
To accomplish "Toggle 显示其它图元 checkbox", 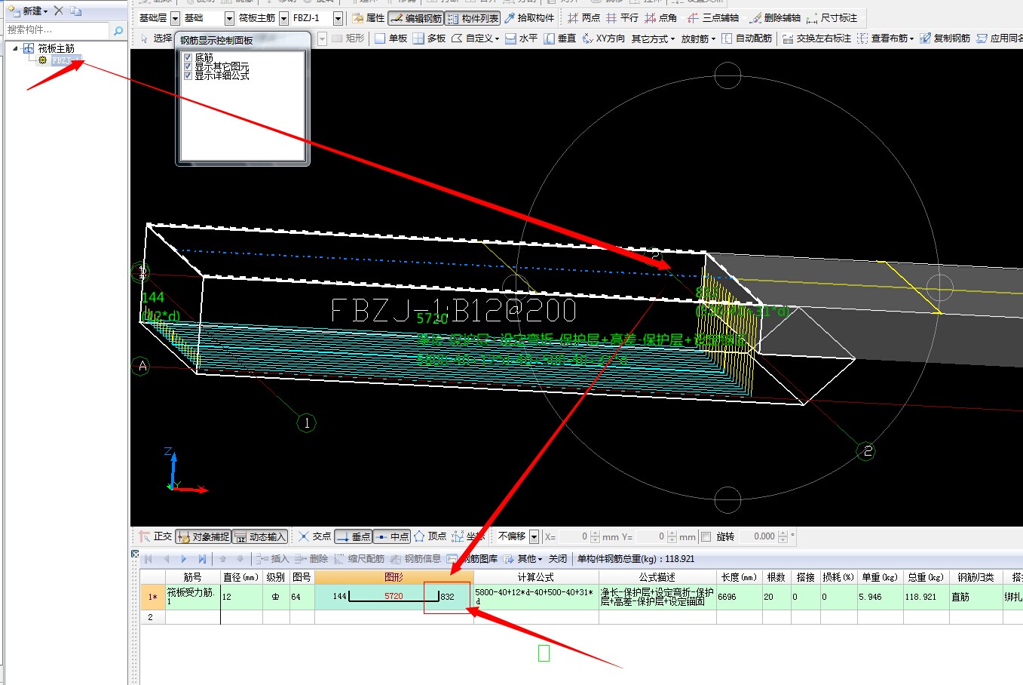I will pyautogui.click(x=188, y=66).
